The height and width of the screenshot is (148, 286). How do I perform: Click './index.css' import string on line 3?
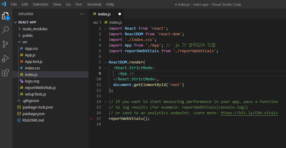[140, 39]
